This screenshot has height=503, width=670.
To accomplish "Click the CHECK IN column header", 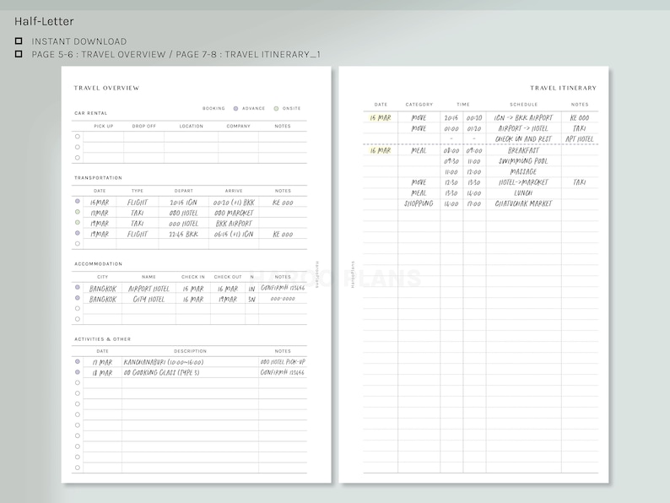I will (x=193, y=277).
